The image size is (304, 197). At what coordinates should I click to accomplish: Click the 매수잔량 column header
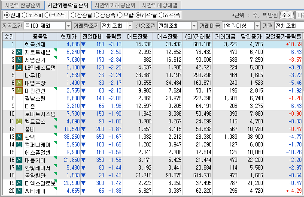[x=167, y=36]
